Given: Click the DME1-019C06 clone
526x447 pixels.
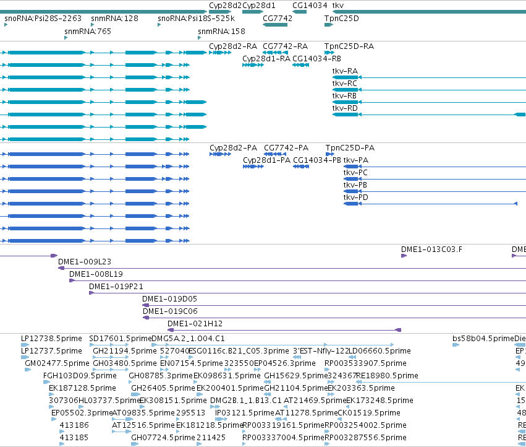Looking at the screenshot, I should [170, 311].
